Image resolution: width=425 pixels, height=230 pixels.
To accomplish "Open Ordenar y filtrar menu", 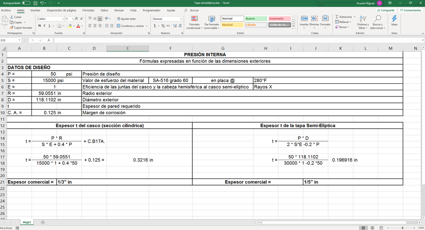I will coord(363,22).
